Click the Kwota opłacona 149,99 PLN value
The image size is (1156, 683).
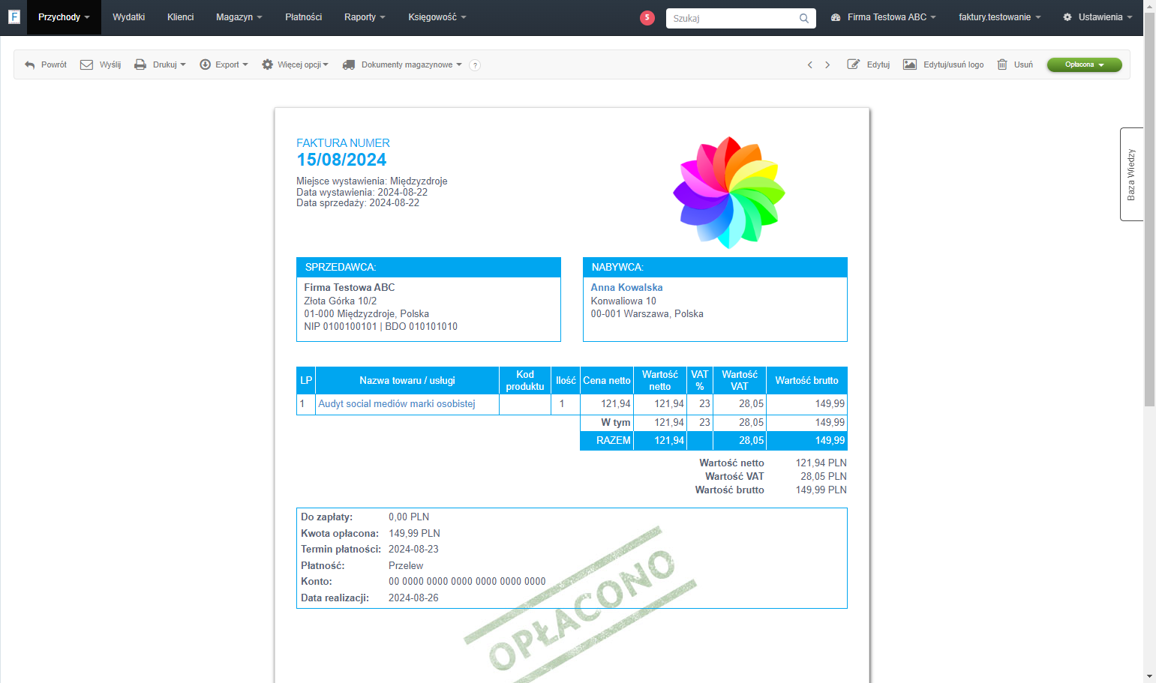(x=414, y=533)
